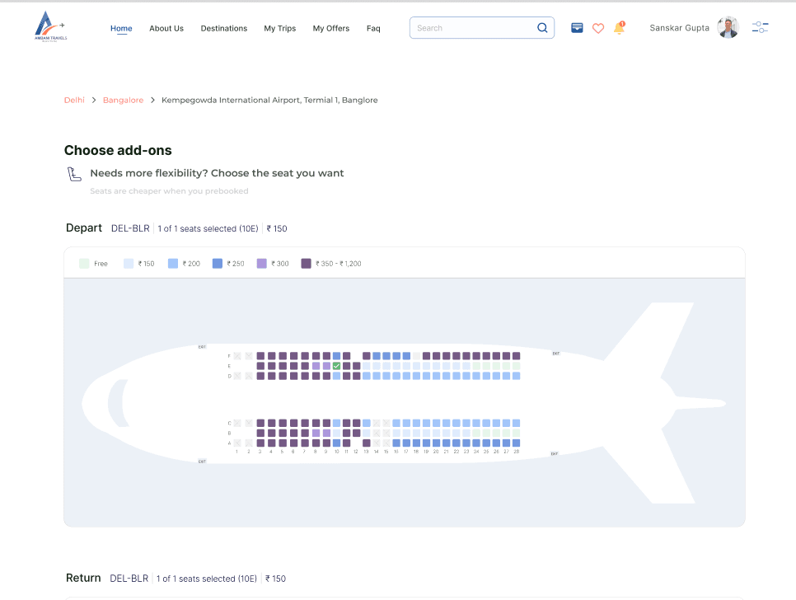Check notifications via the bell icon
This screenshot has width=796, height=600.
619,29
